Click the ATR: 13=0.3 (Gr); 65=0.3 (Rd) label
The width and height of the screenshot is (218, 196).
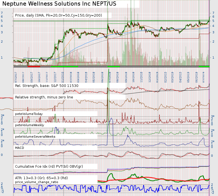(x=41, y=178)
